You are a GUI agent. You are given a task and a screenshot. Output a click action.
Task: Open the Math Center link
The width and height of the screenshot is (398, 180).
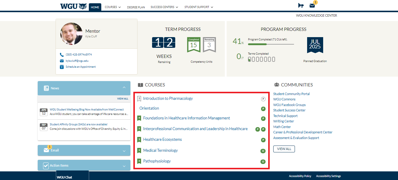pyautogui.click(x=282, y=127)
